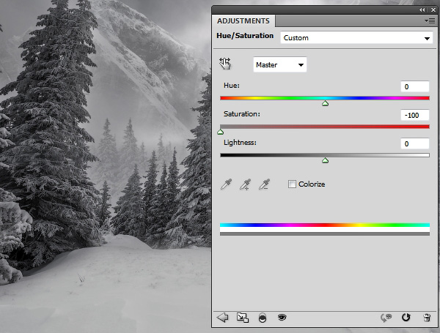Toggle adjustment layer visibility eye icon

[x=282, y=317]
